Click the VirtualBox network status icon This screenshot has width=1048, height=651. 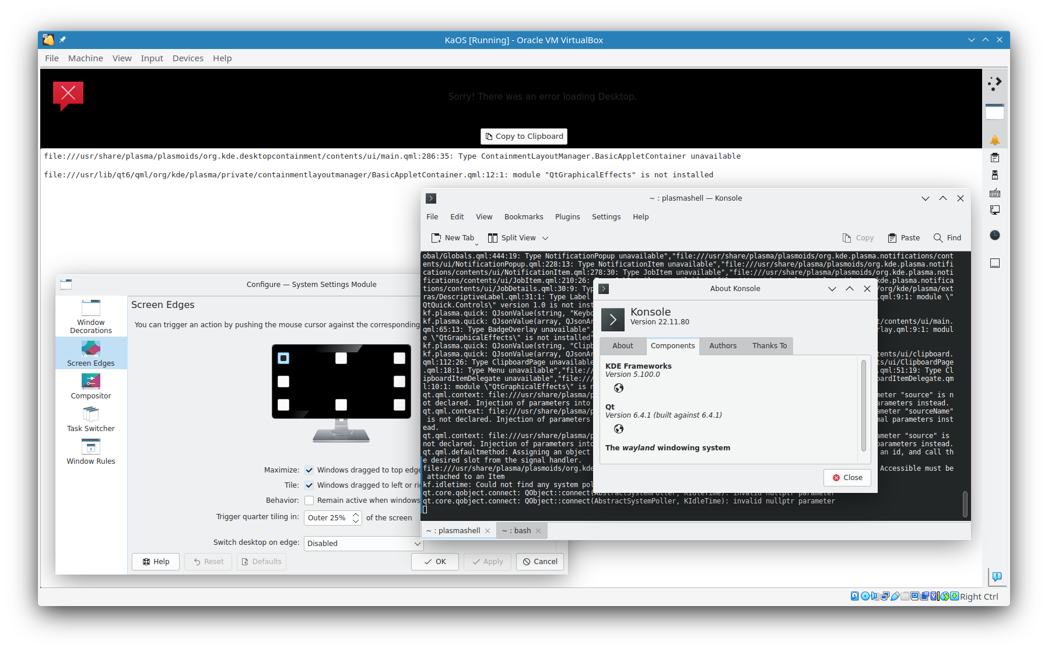[885, 596]
